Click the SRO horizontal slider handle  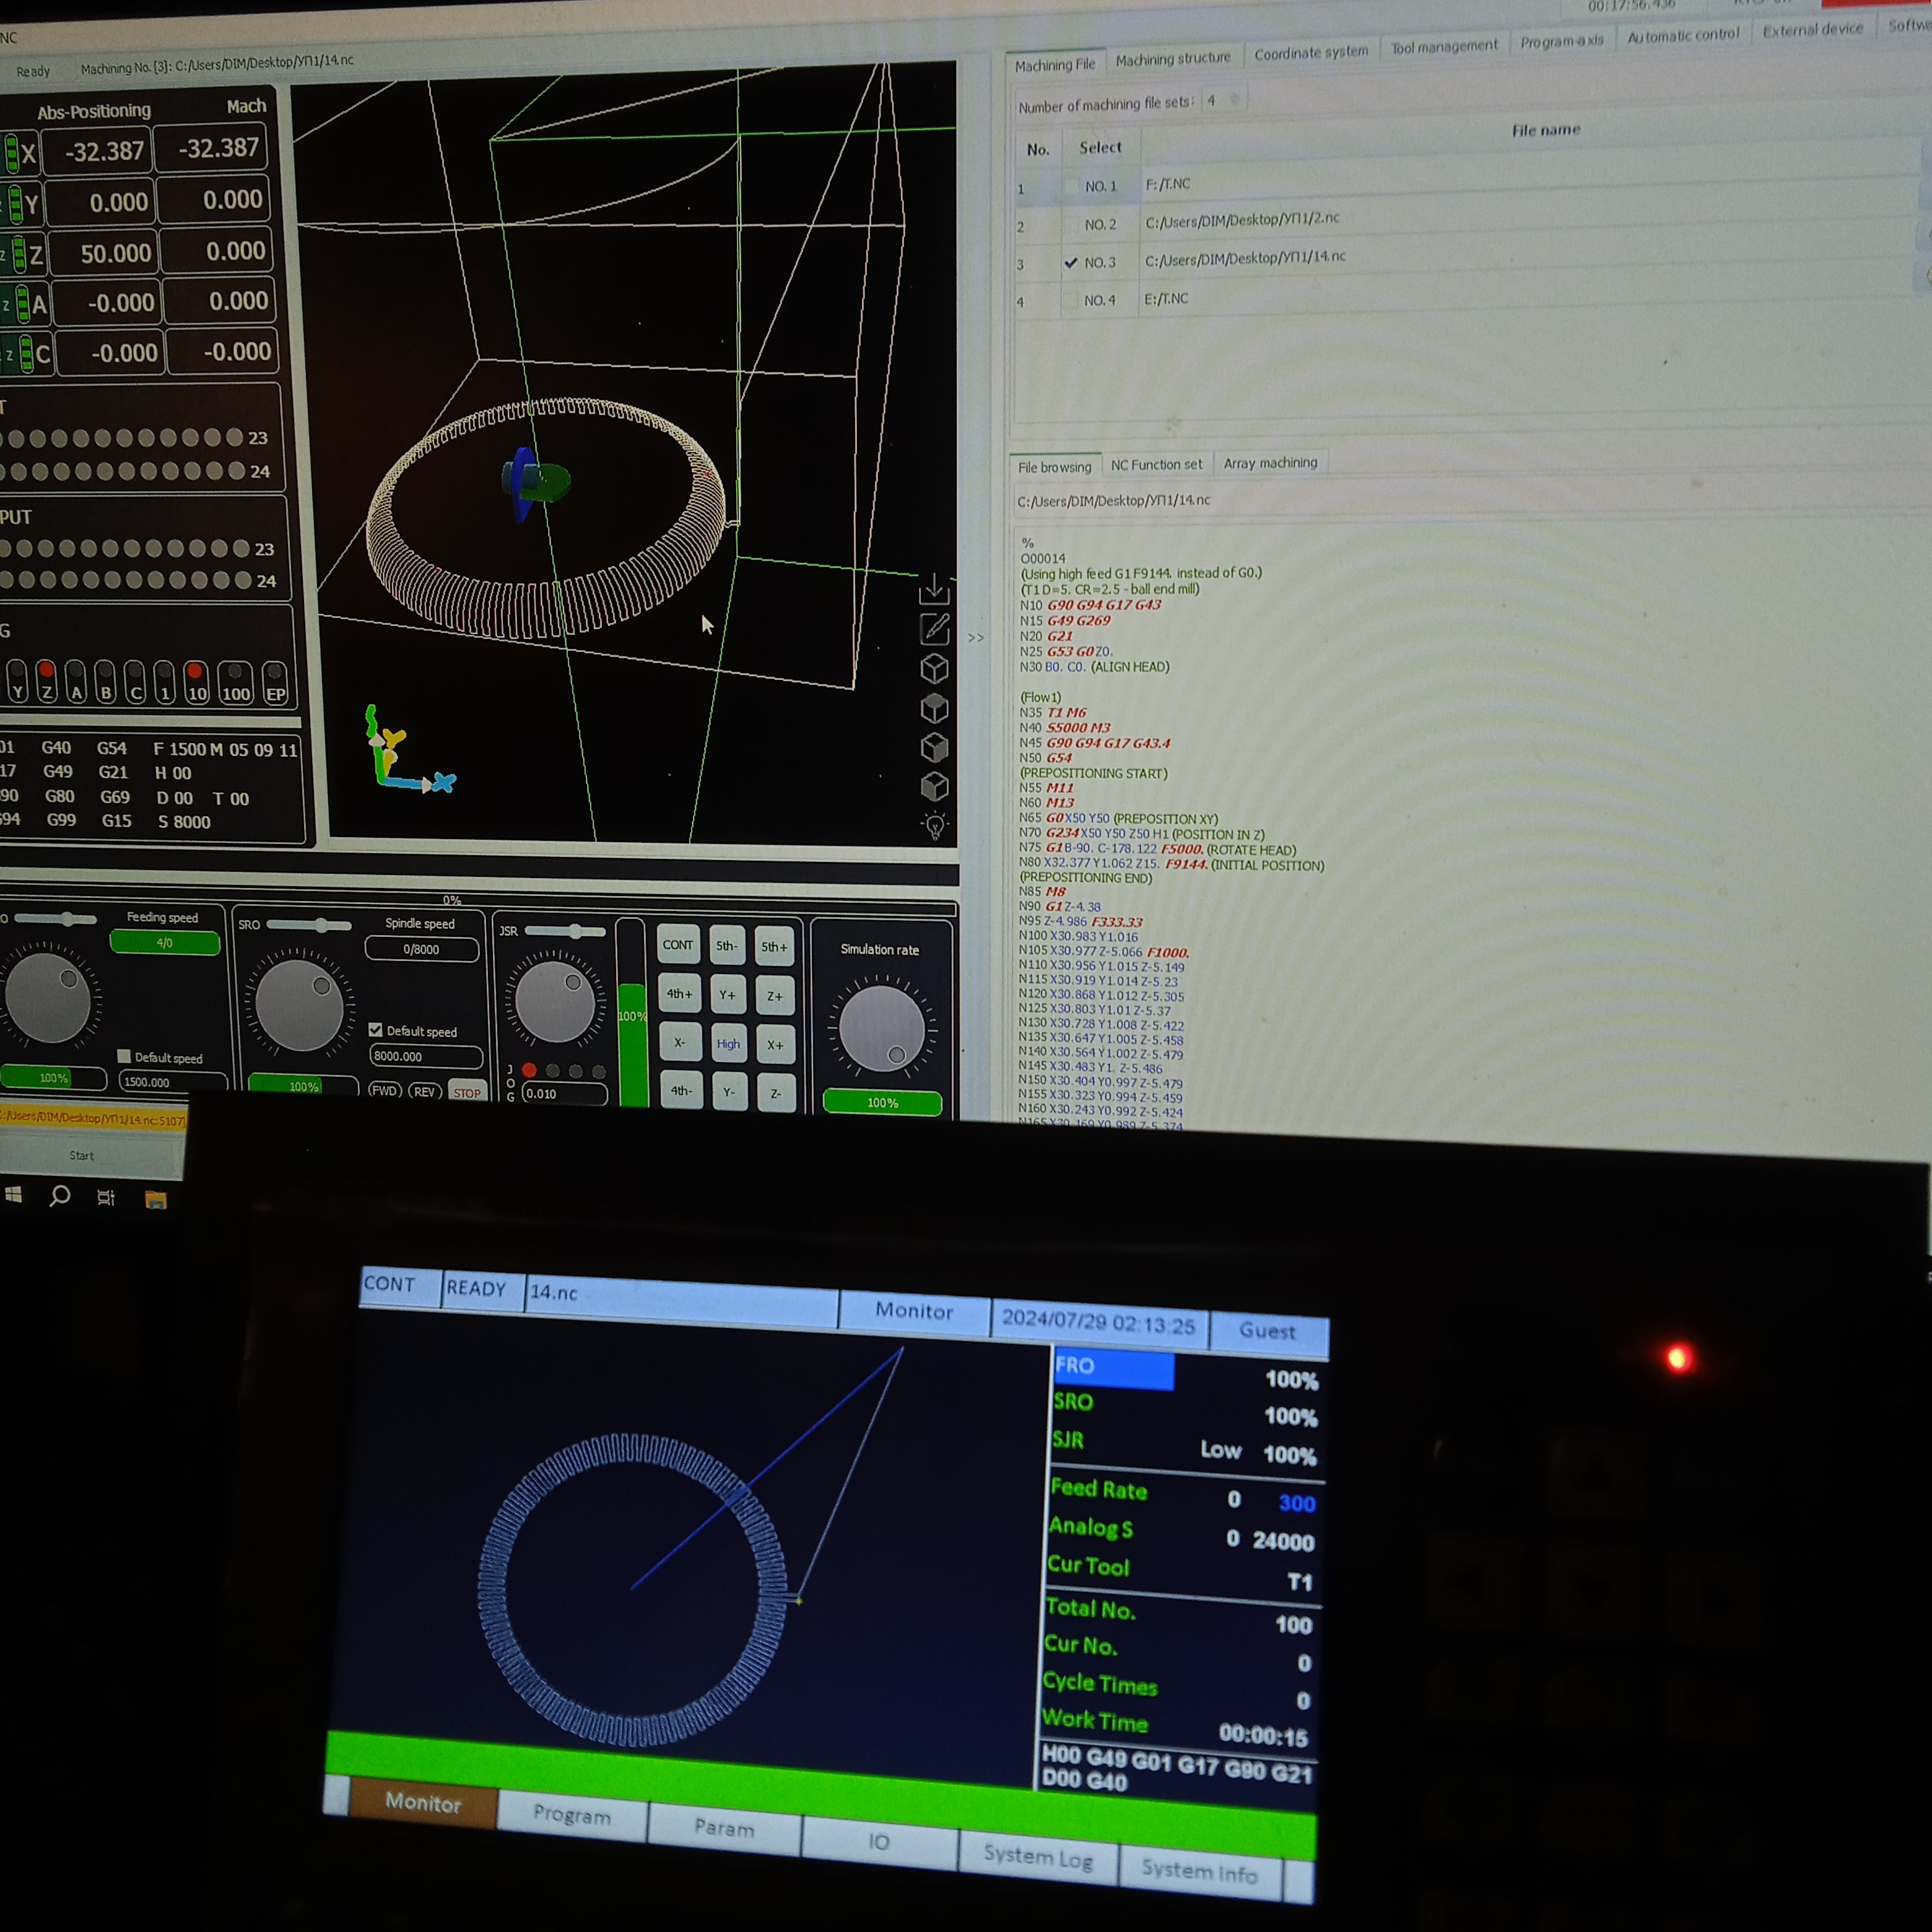pyautogui.click(x=321, y=925)
